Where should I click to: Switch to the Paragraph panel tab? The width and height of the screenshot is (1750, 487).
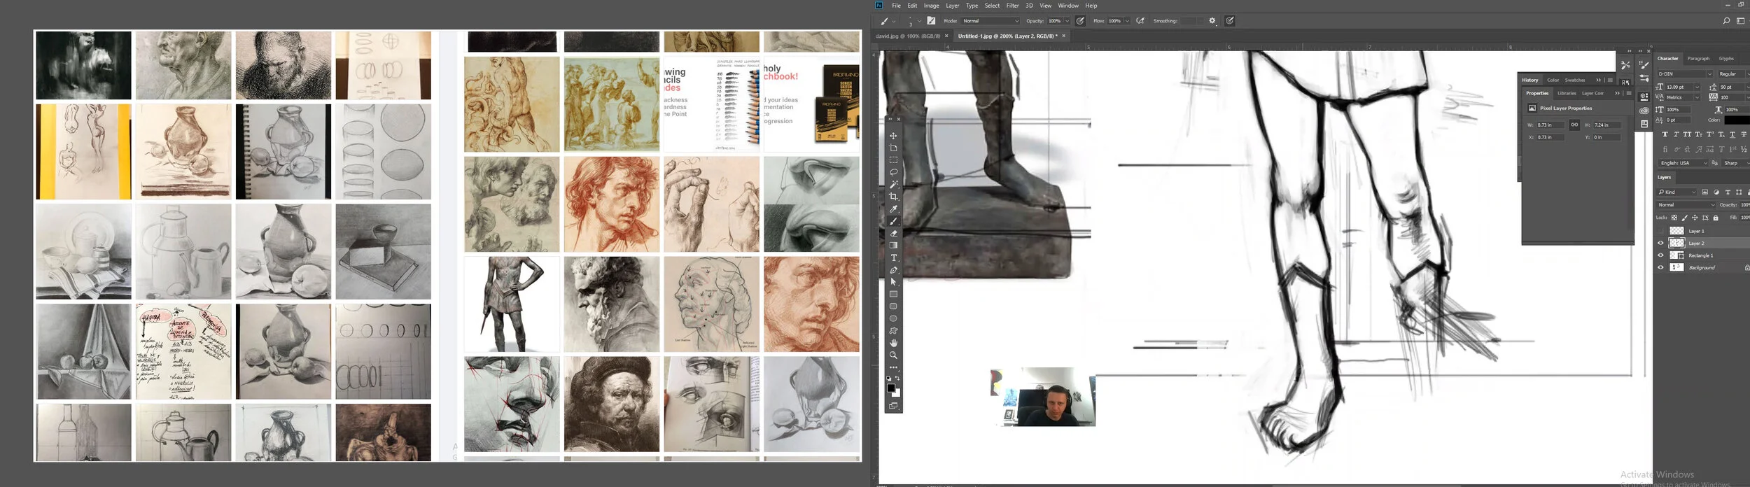(1697, 59)
